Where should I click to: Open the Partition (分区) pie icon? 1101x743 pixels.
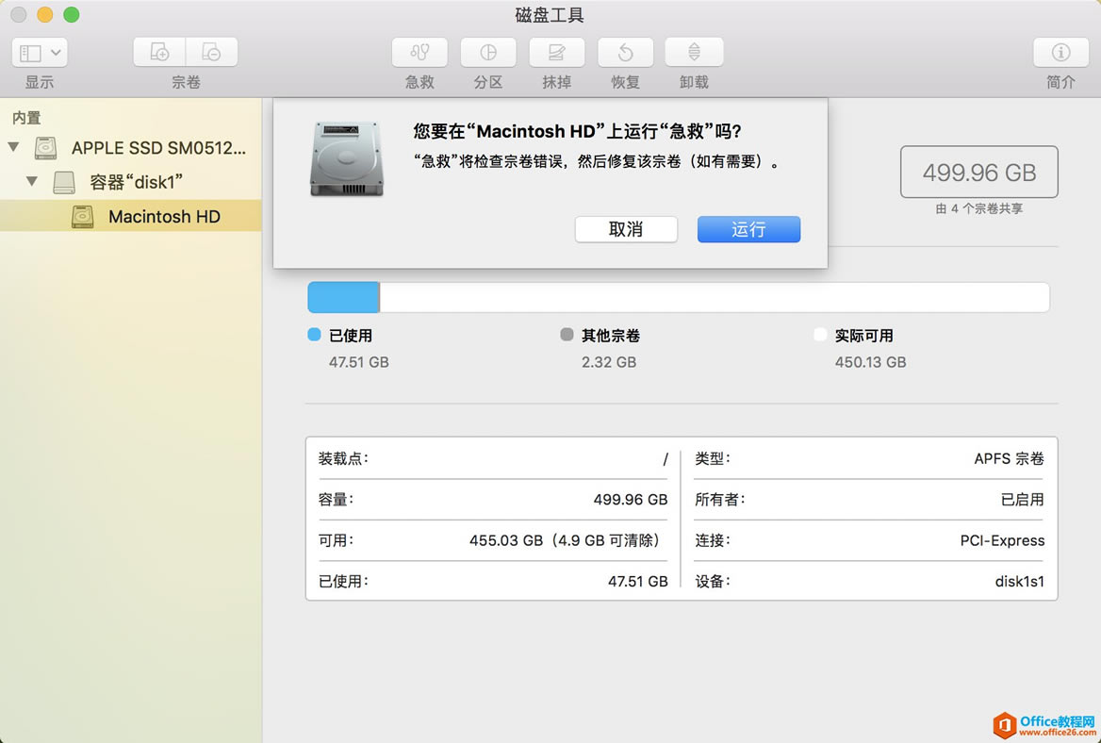[488, 52]
